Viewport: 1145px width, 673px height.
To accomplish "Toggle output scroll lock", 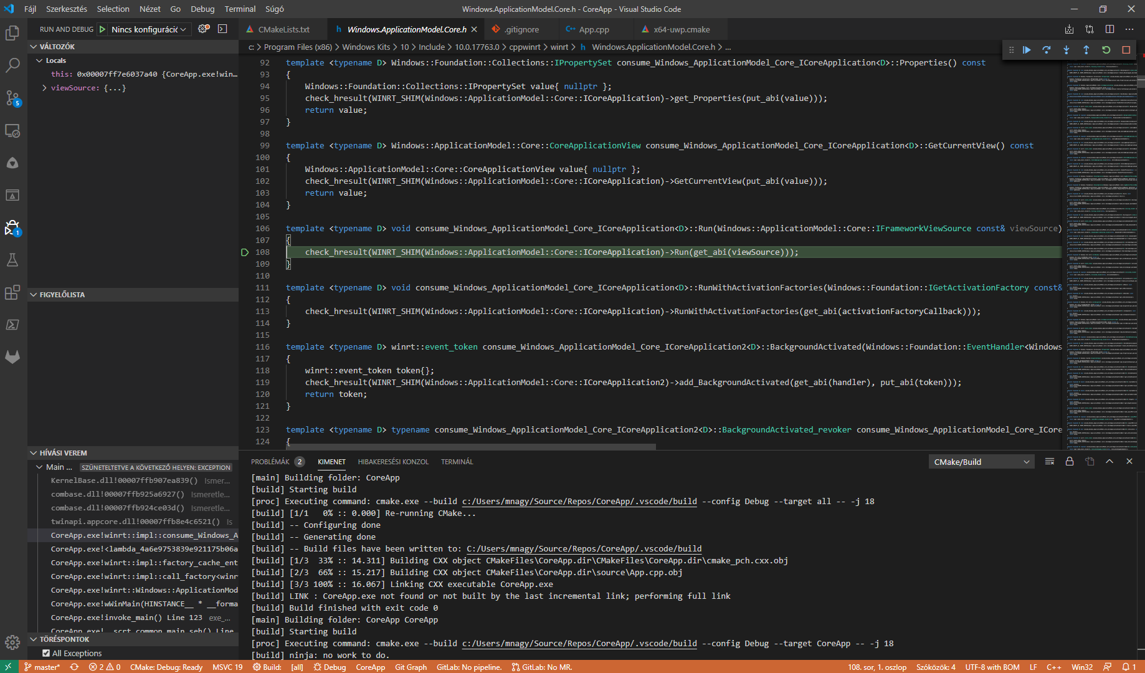I will (x=1070, y=462).
